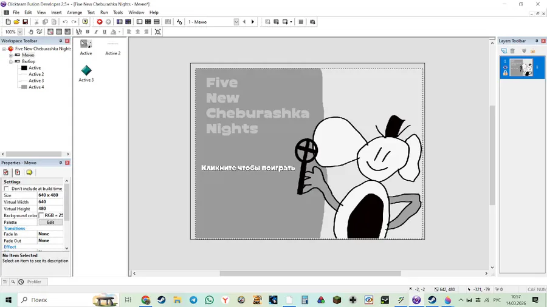Screen dimensions: 547x307
Task: Select Active 4 in workspace tree
Action: 36,87
